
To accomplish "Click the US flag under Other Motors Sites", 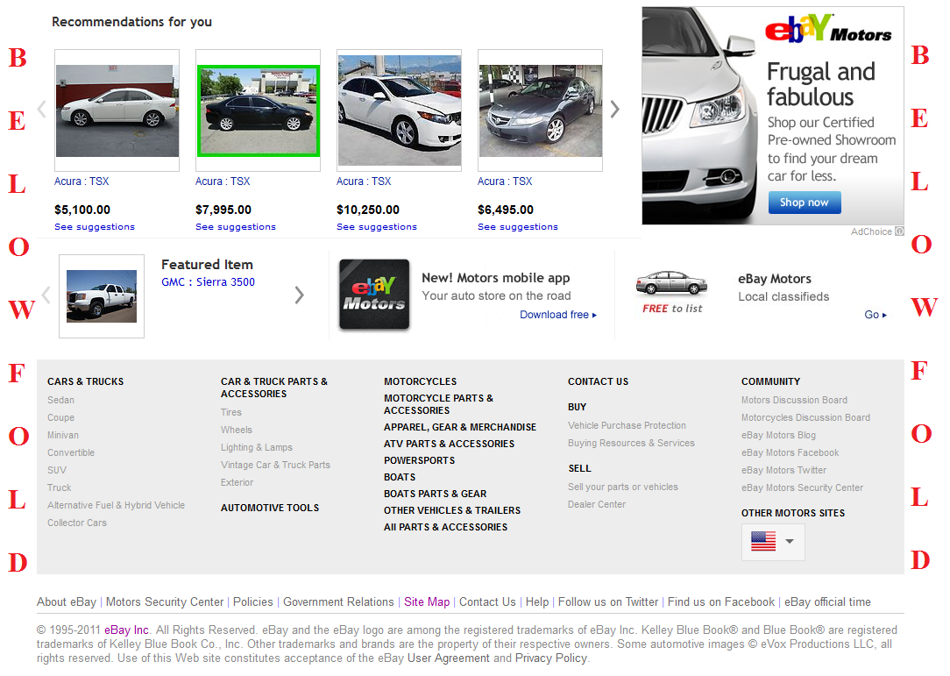I will (x=763, y=541).
